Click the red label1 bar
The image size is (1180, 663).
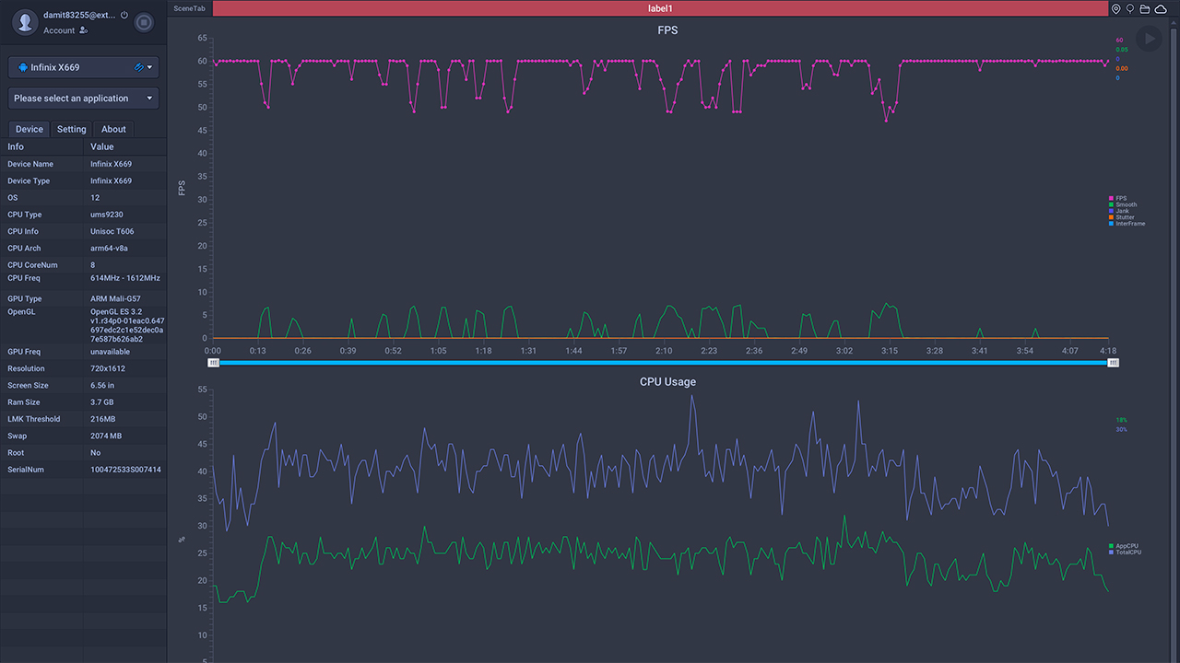(x=660, y=8)
